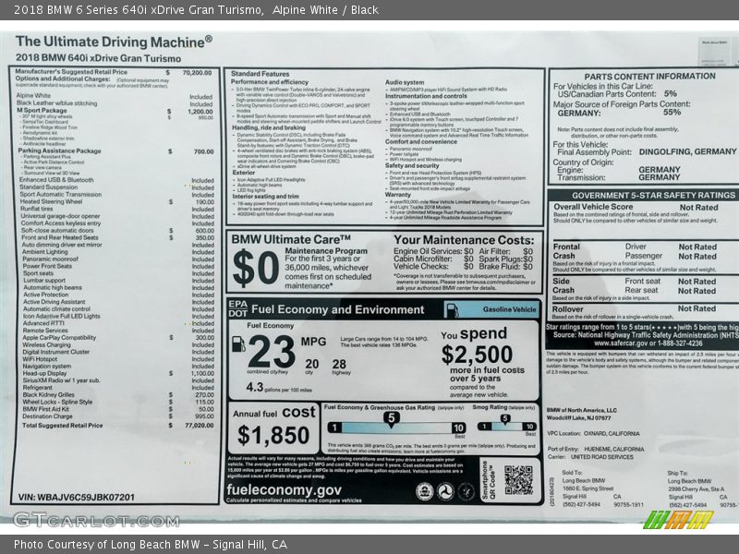This screenshot has height=554, width=739.
Task: Click the 'Overall Vehicle Score' row
Action: click(x=636, y=207)
